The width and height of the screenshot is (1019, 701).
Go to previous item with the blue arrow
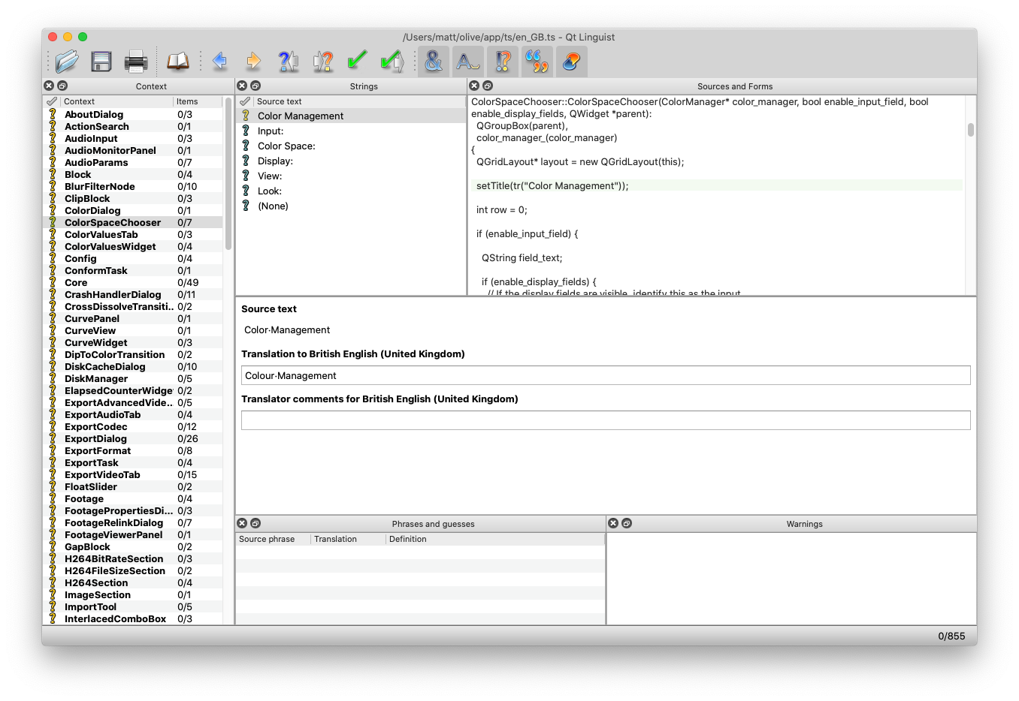(x=219, y=61)
